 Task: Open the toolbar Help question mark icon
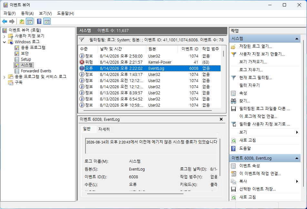tap(39, 21)
